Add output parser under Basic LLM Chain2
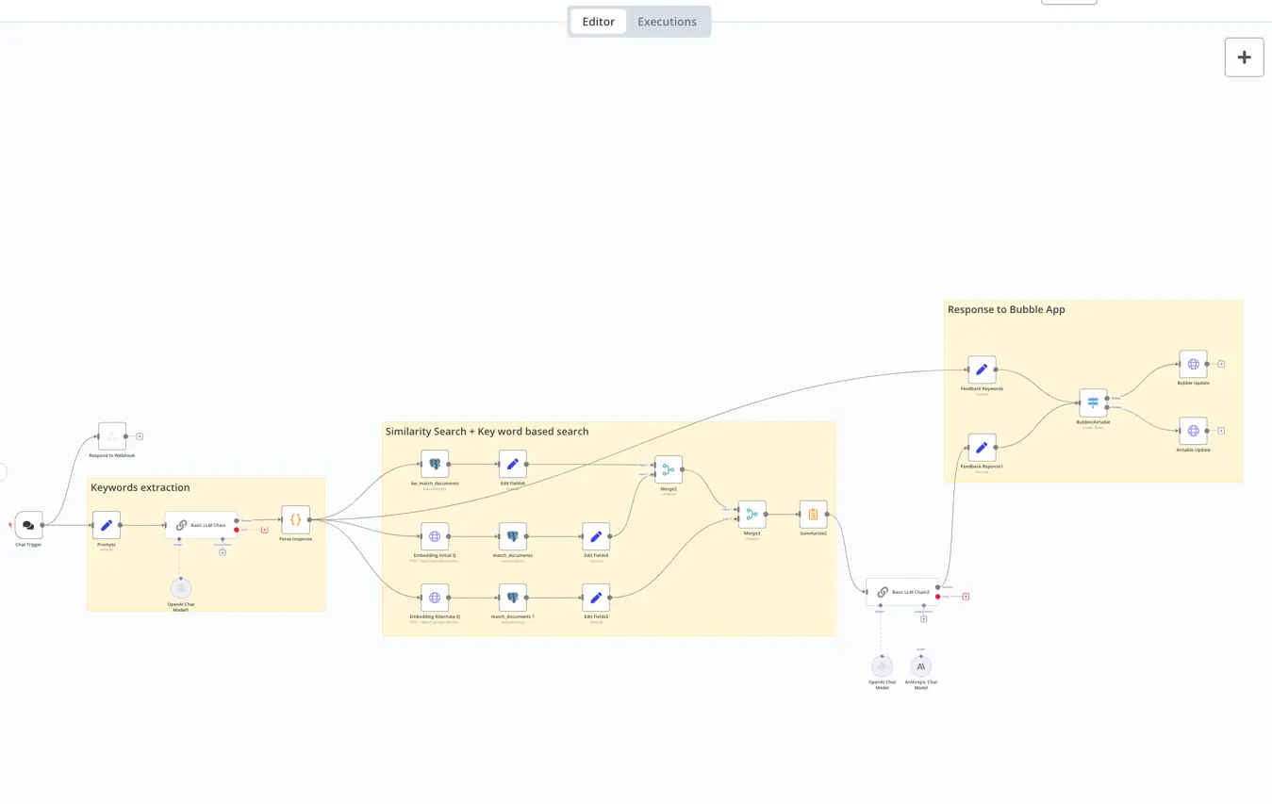Viewport: 1272px width, 804px height. pyautogui.click(x=924, y=618)
